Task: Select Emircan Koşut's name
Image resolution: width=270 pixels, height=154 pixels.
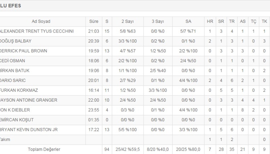Action: [17, 120]
